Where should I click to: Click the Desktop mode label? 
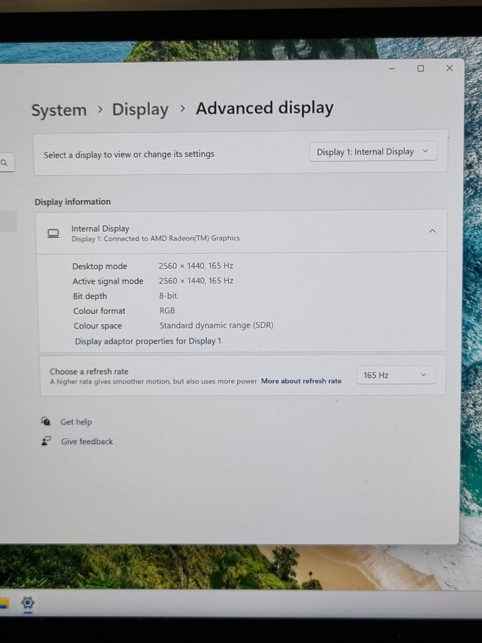(x=100, y=266)
